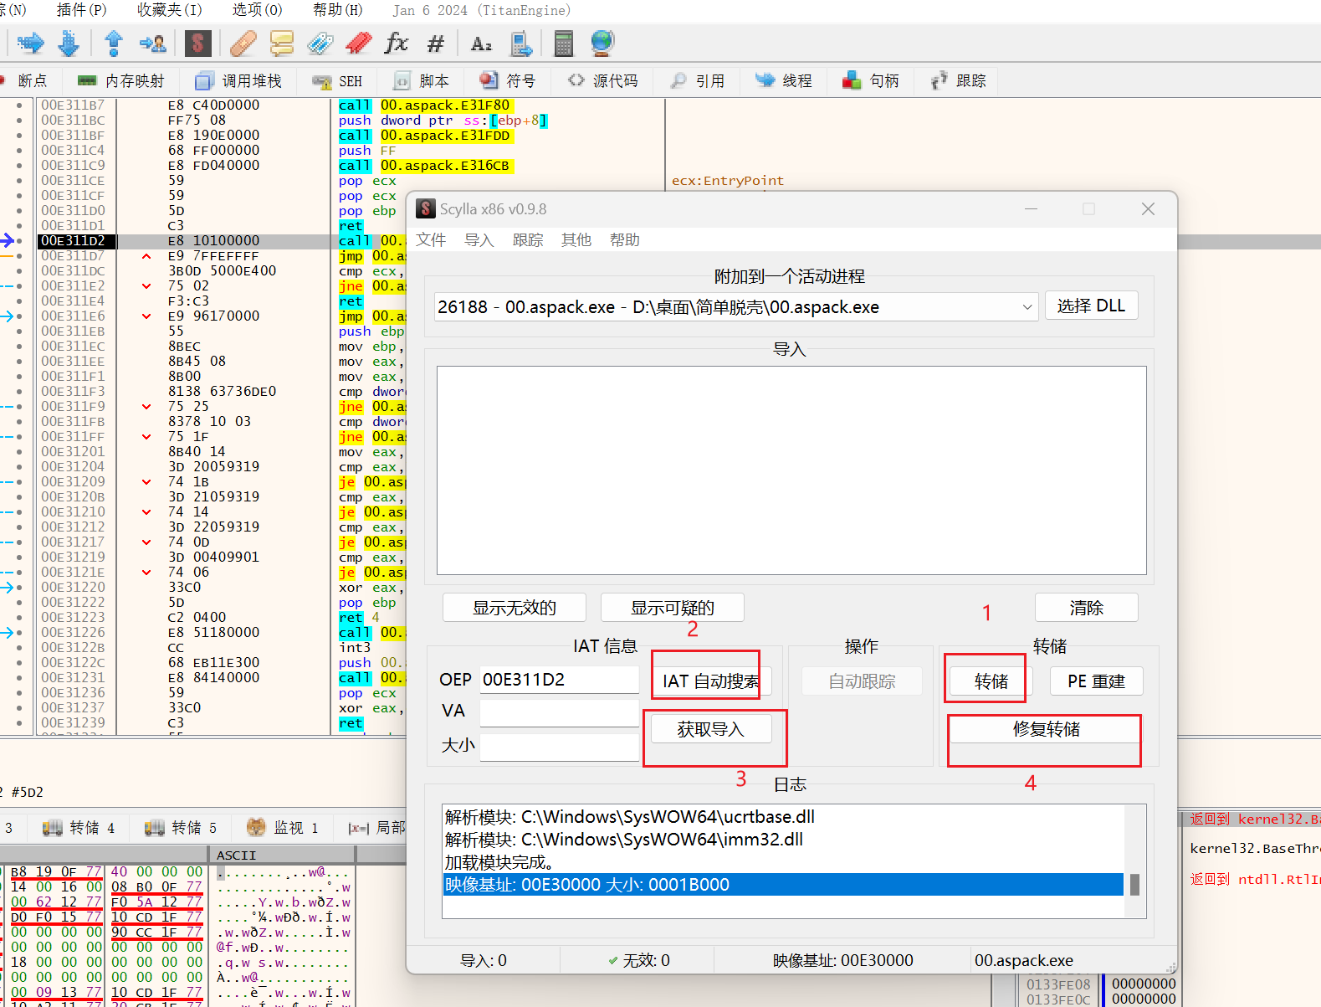Toggle breakpoint dot at address 00E311B7

pos(19,105)
